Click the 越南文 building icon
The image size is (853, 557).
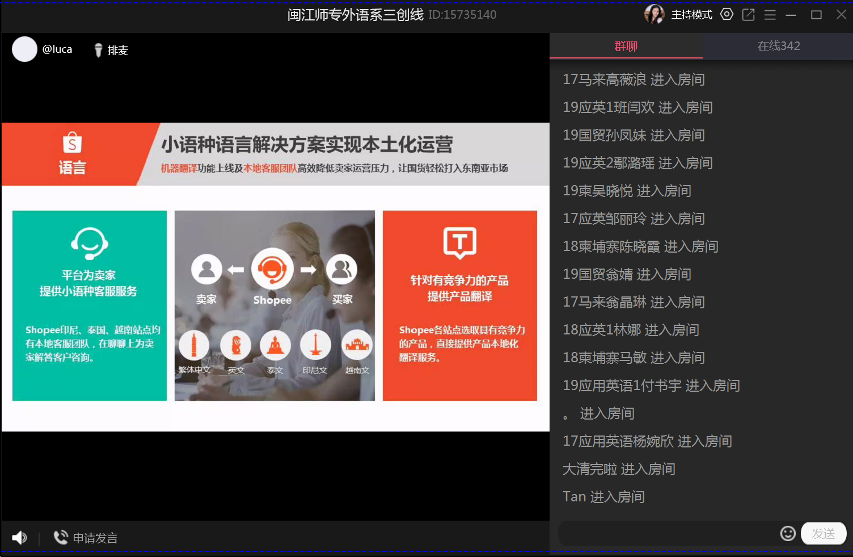click(x=357, y=345)
